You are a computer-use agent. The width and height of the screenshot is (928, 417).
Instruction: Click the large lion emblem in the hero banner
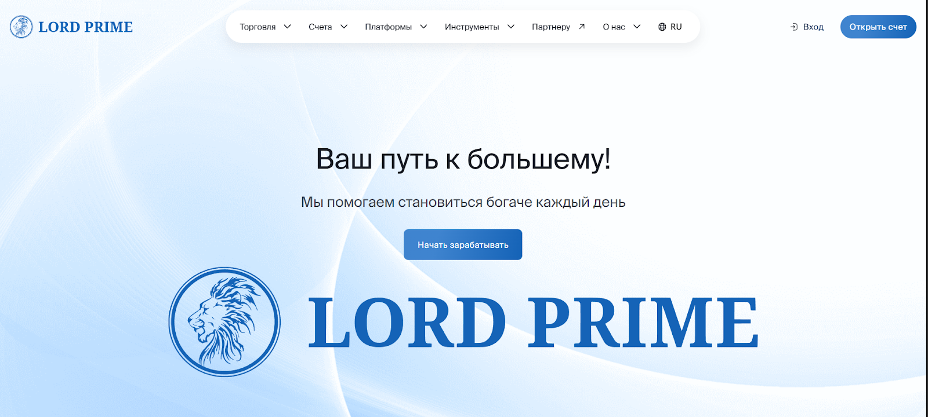(x=224, y=321)
